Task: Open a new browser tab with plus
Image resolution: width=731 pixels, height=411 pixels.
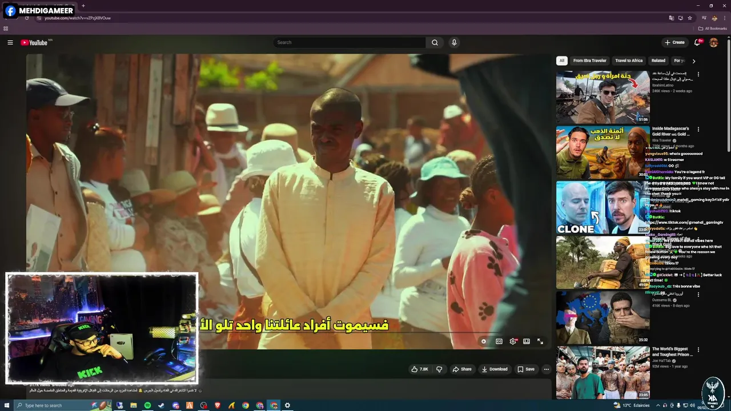Action: 83,6
